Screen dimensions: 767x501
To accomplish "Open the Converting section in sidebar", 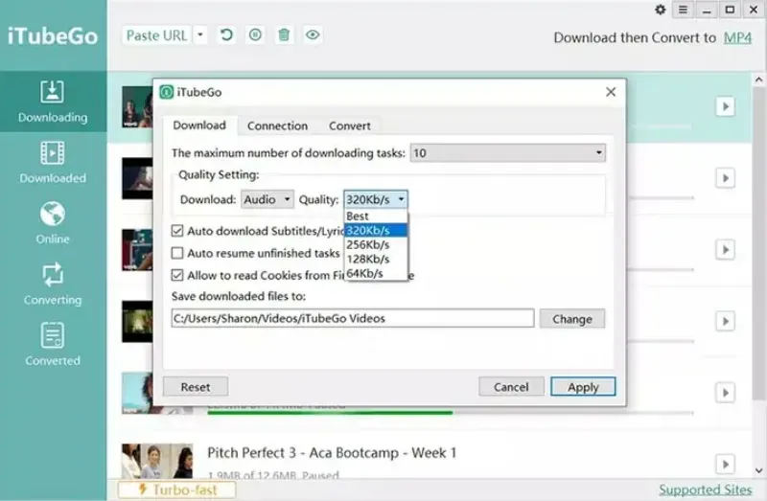I will pos(53,284).
